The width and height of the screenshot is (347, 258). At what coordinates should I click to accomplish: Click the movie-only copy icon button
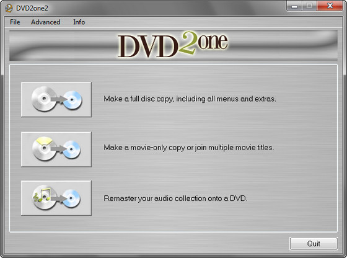click(x=56, y=149)
